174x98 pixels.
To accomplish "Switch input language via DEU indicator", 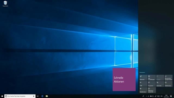I will coord(161,96).
